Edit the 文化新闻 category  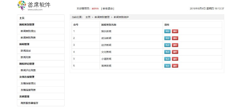pos(167,52)
